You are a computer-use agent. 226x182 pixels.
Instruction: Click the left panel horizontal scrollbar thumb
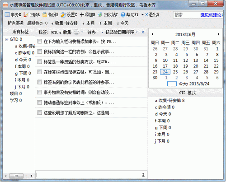click(x=16, y=176)
